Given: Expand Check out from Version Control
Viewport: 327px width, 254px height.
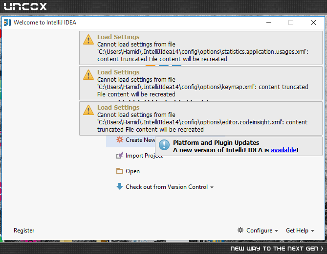Looking at the screenshot, I should point(165,187).
